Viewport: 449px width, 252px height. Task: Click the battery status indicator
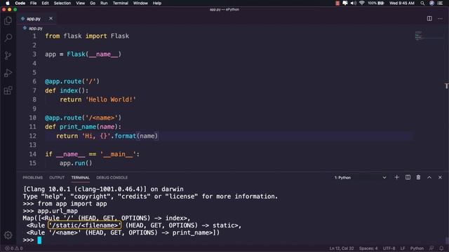pos(376,3)
